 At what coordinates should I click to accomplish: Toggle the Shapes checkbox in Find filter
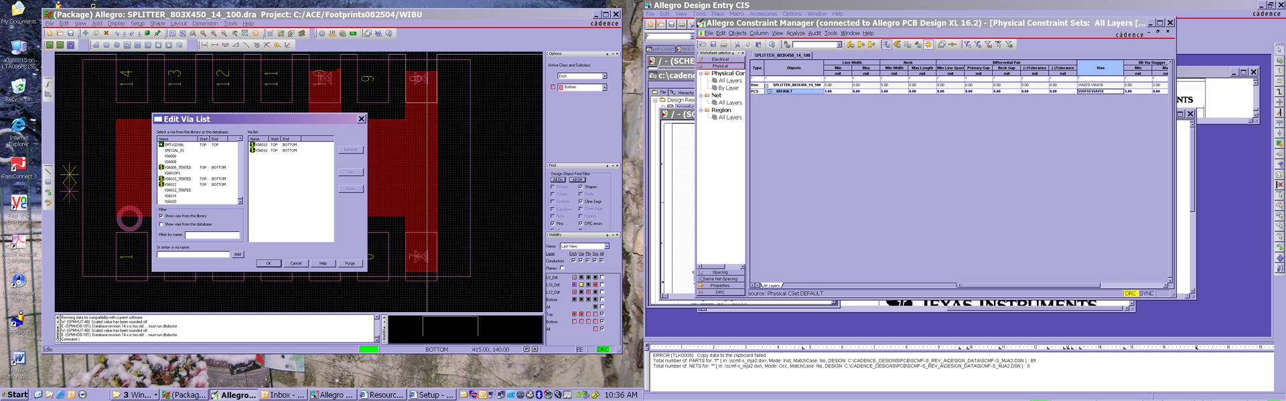pos(581,186)
